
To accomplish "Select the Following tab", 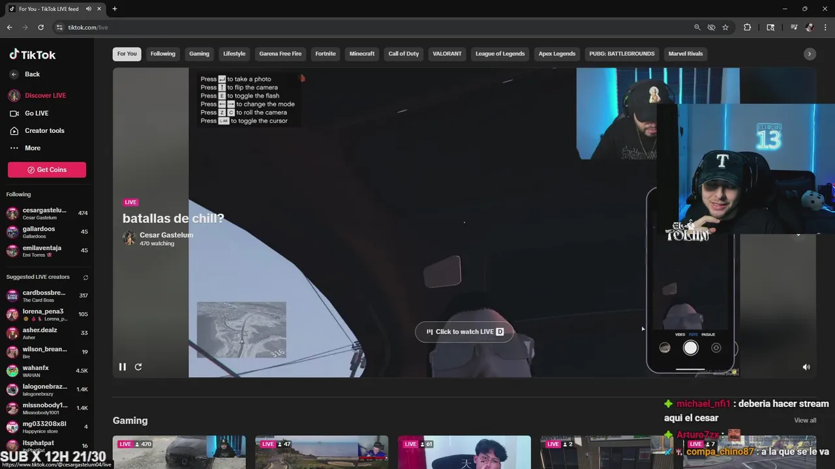I will point(163,54).
